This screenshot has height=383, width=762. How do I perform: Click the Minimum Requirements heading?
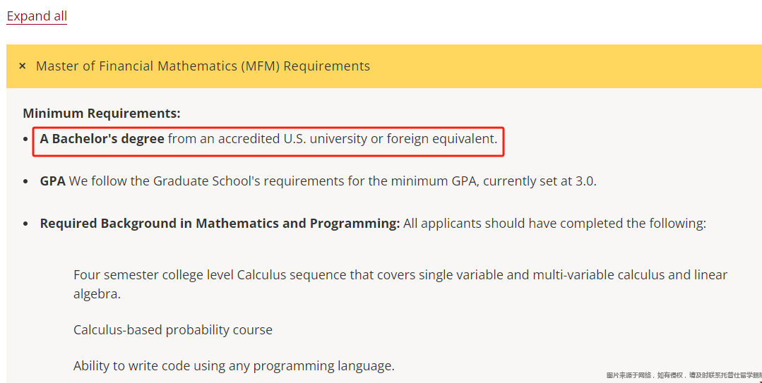pyautogui.click(x=102, y=113)
